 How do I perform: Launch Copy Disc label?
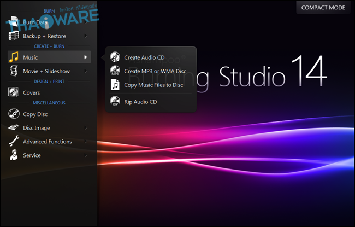[35, 114]
